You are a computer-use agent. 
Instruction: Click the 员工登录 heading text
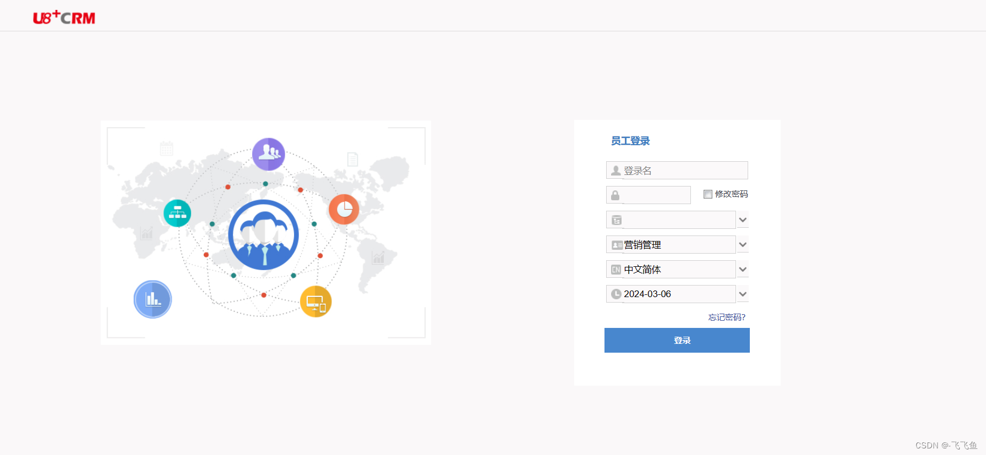pyautogui.click(x=630, y=141)
